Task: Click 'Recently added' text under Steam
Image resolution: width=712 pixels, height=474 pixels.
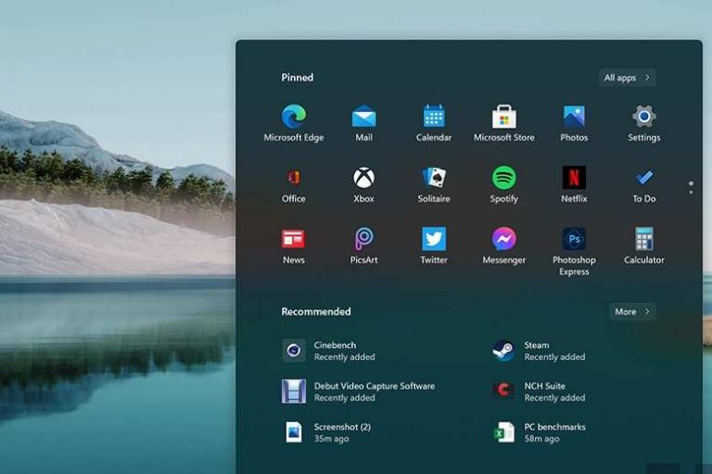Action: pyautogui.click(x=555, y=357)
